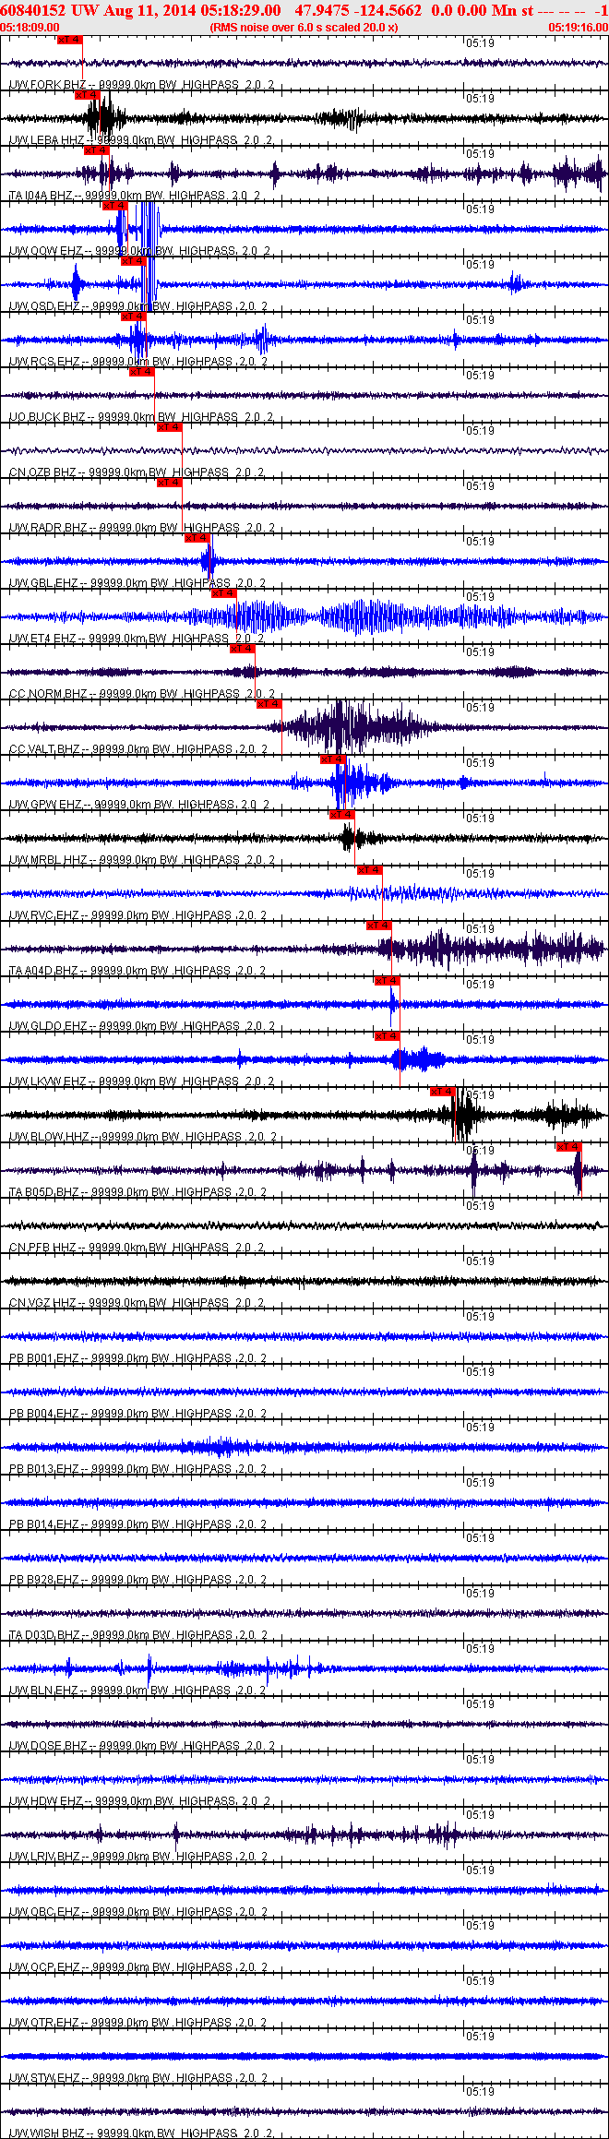Click the pick flag on the UW.RADR.BHZ trace
Viewport: 609px width, 2139px height.
pos(170,483)
